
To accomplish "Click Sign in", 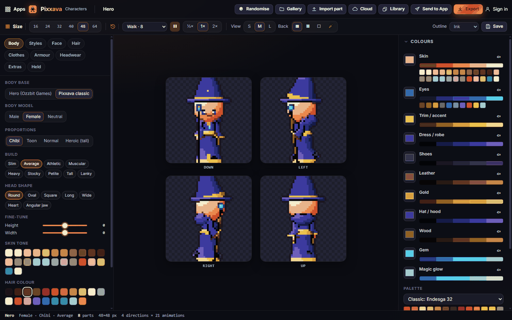I will [497, 9].
